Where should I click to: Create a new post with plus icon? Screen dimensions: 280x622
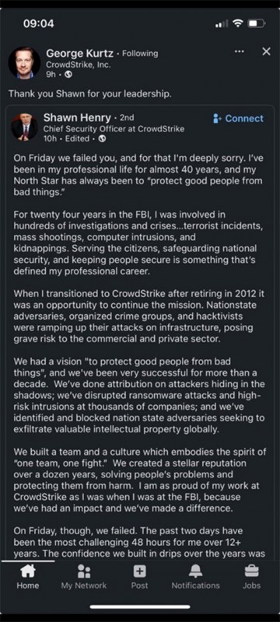[139, 571]
